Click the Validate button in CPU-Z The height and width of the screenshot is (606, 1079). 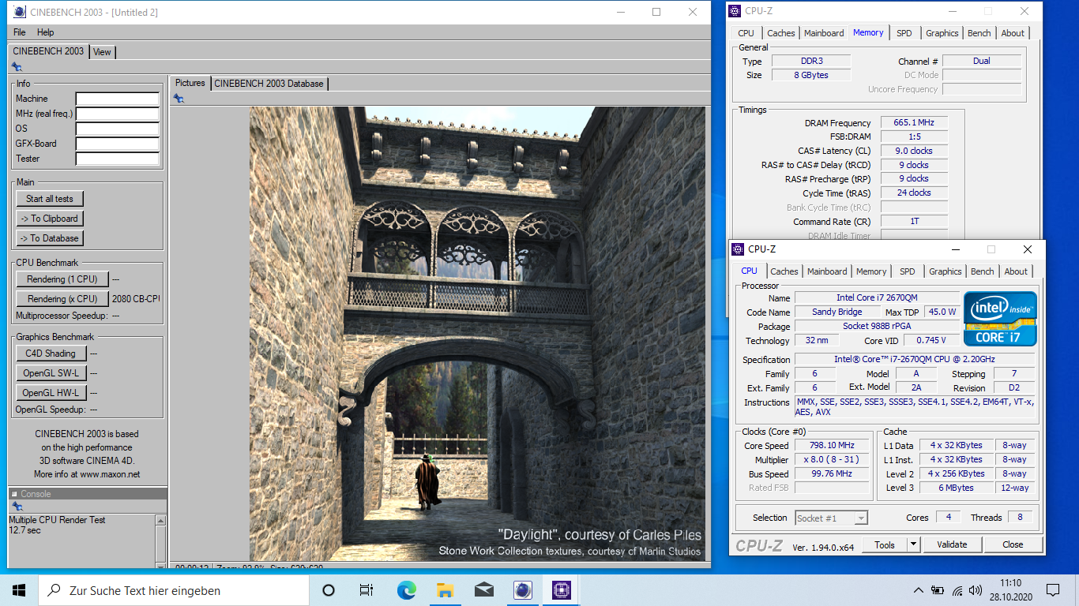click(952, 544)
